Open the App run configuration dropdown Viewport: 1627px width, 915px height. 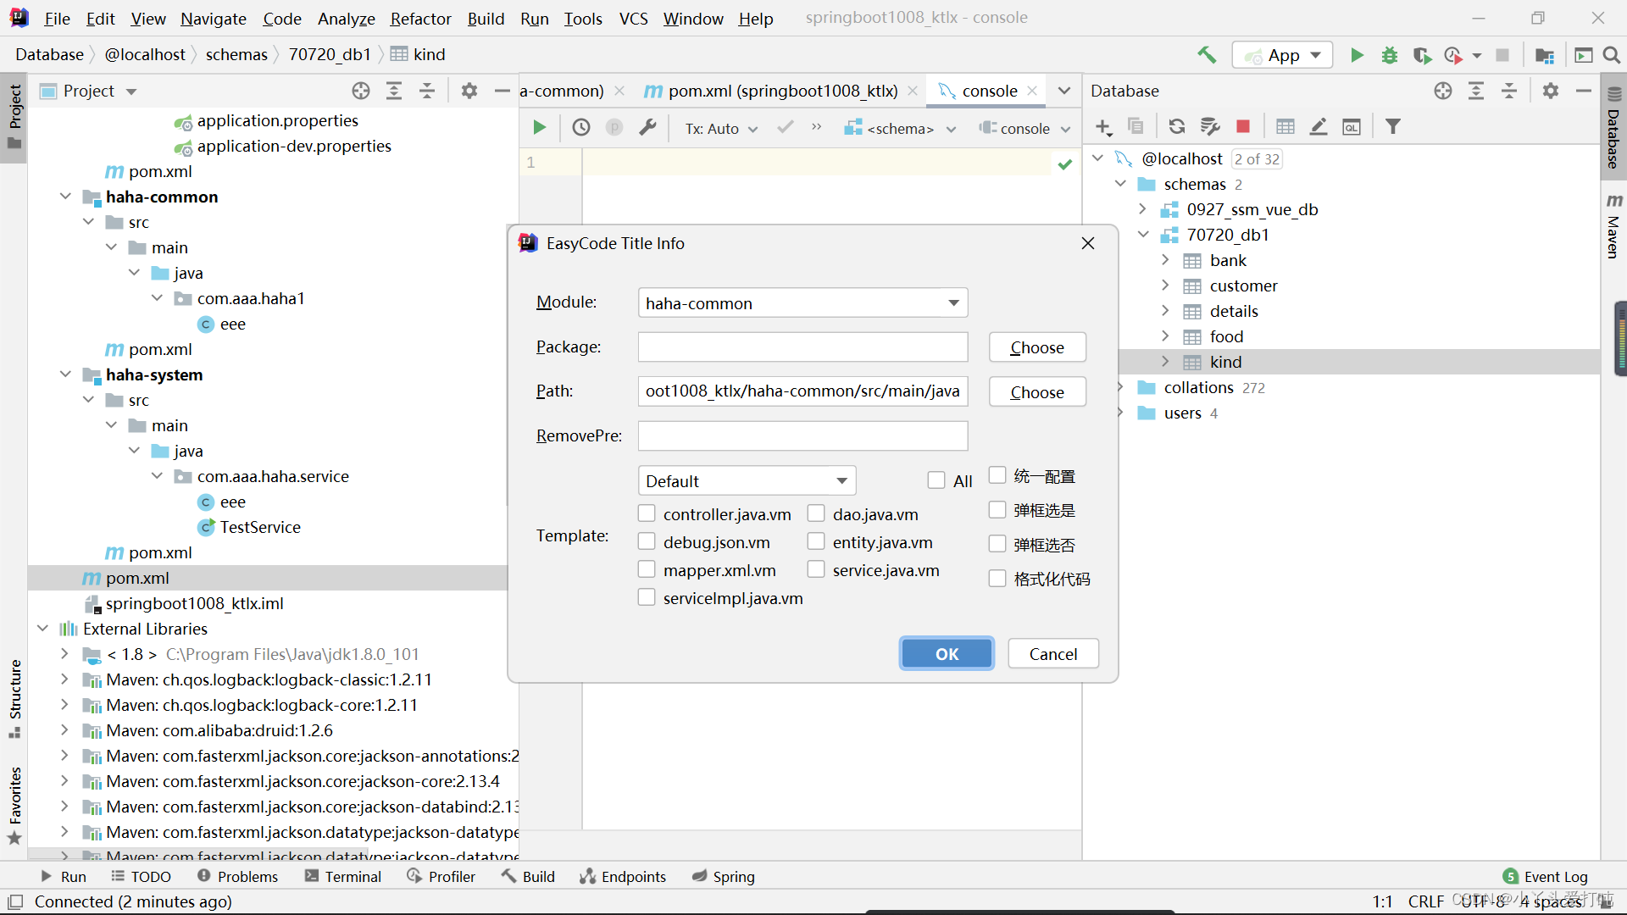(1282, 55)
